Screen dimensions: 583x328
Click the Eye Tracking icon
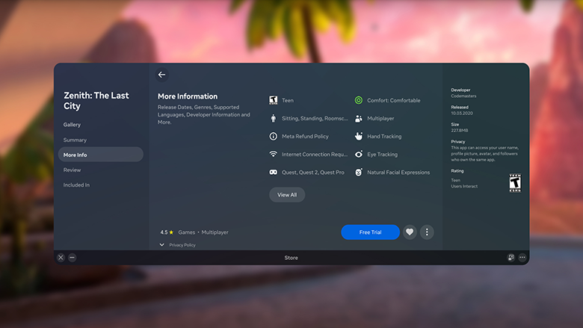(359, 154)
